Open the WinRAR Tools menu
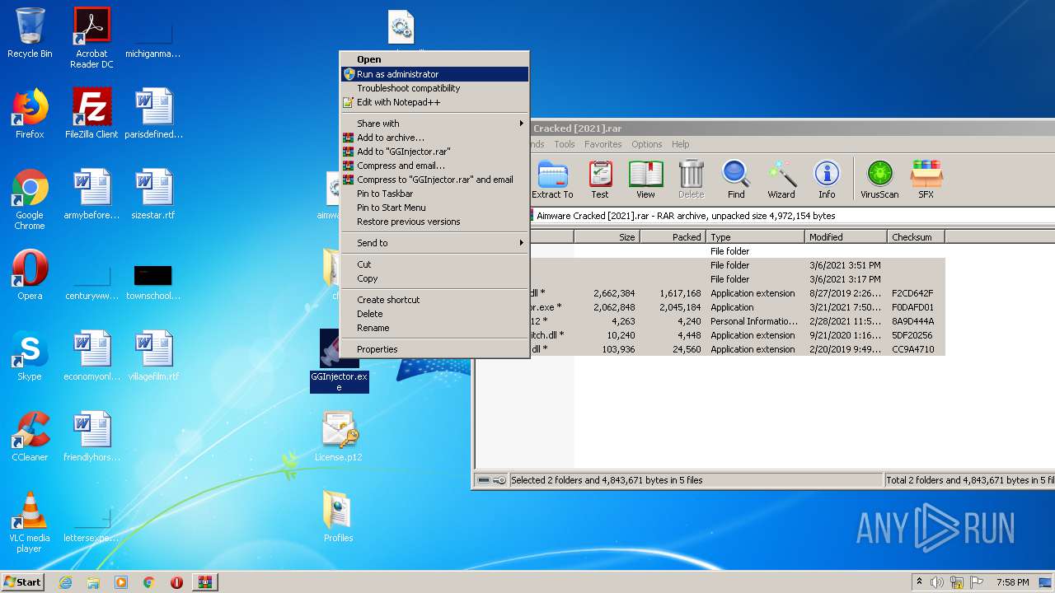1055x593 pixels. pyautogui.click(x=565, y=144)
